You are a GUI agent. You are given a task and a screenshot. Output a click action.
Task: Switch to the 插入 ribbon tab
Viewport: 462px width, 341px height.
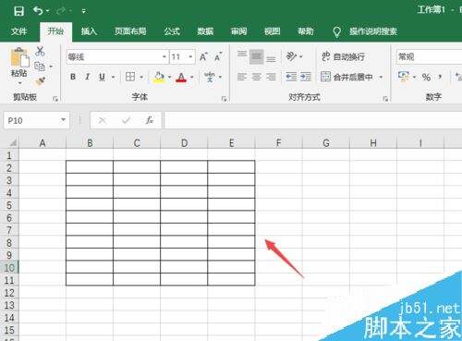[89, 31]
